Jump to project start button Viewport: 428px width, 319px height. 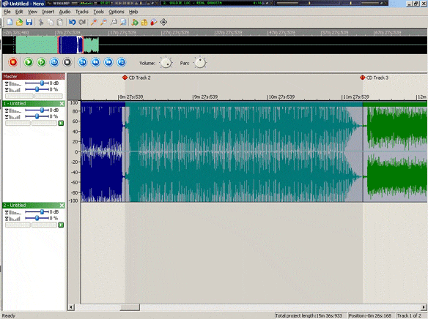point(82,62)
